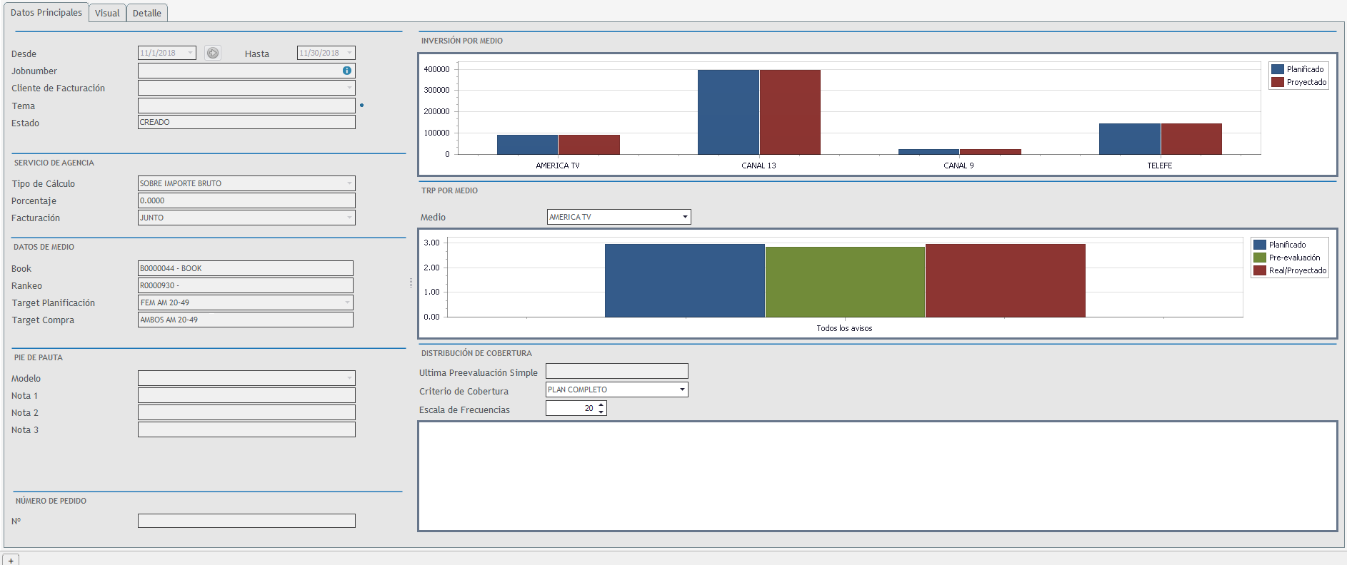Open the Tipo de Cálculo dropdown
This screenshot has width=1347, height=565.
[x=349, y=183]
